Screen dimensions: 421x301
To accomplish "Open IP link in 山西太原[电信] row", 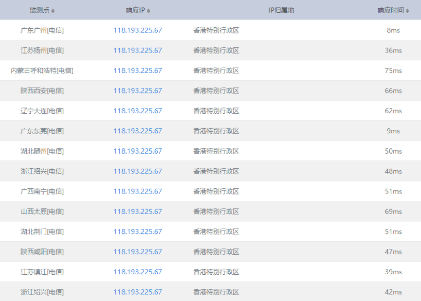I will (138, 212).
